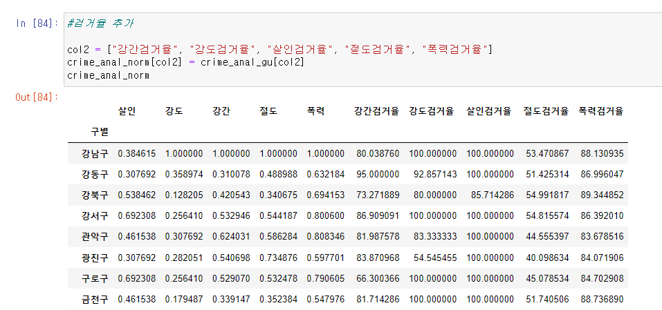
Task: Click 강서구 강간 value 0.532946
Action: 231,215
